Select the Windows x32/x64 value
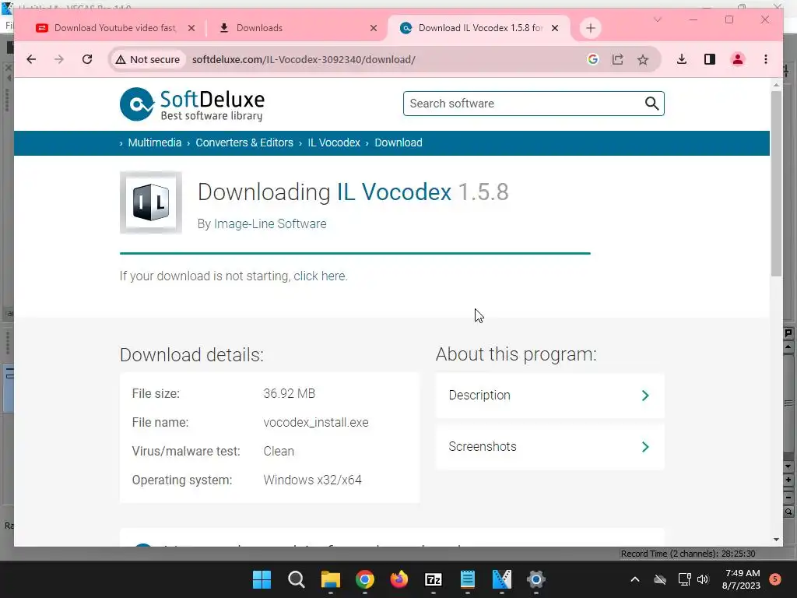Screen dimensions: 797x598 [313, 480]
